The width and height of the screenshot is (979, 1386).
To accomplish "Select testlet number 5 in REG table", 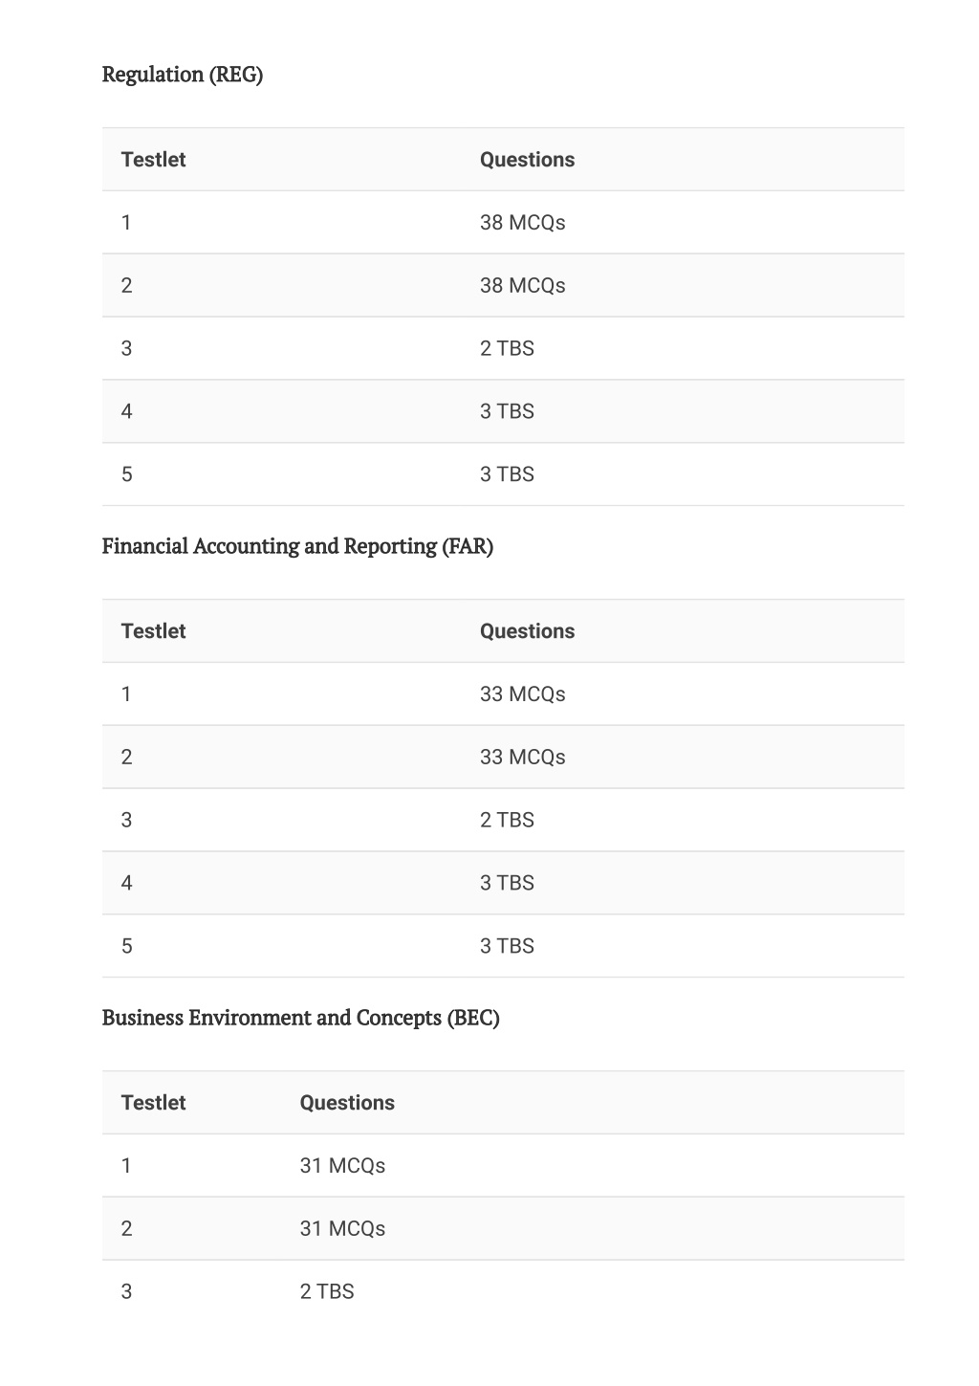I will (x=127, y=474).
